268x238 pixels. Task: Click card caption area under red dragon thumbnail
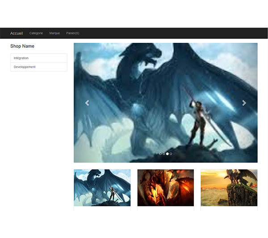[x=165, y=208]
